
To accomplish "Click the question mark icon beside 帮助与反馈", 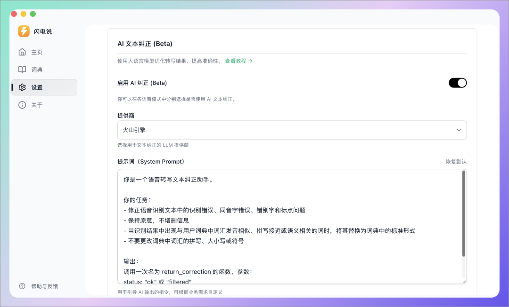I will pos(22,286).
